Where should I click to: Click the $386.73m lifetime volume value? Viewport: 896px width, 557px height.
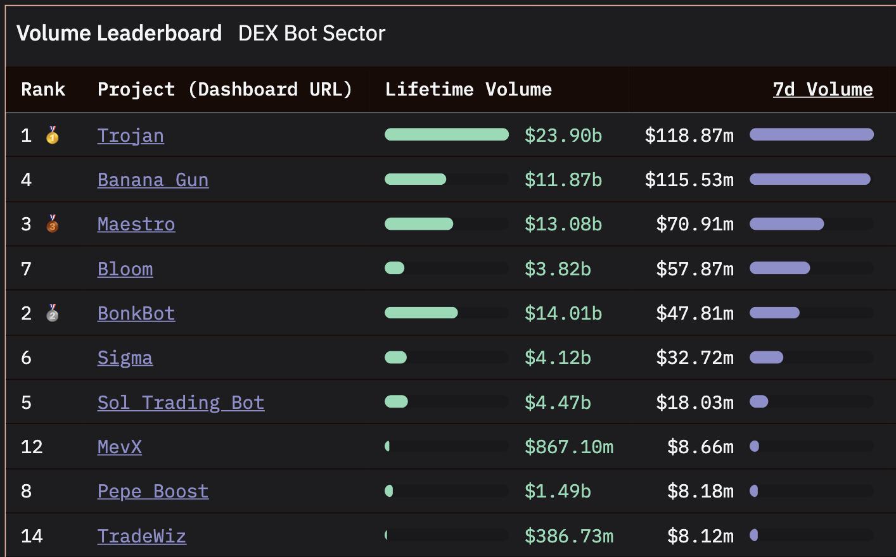point(569,536)
